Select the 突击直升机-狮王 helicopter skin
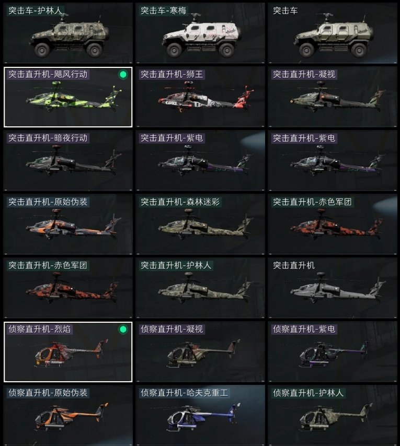This screenshot has height=446, width=400. (x=200, y=97)
